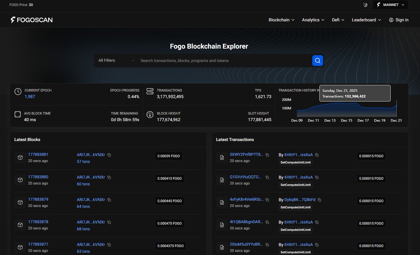Expand the Defi menu

338,20
